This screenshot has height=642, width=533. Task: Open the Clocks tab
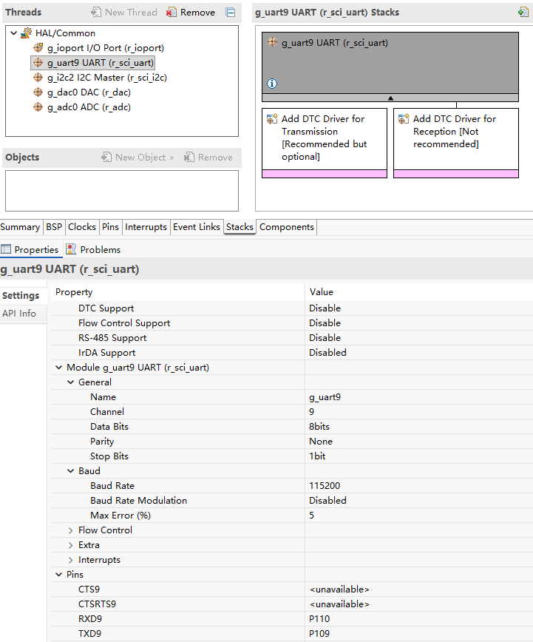coord(82,227)
